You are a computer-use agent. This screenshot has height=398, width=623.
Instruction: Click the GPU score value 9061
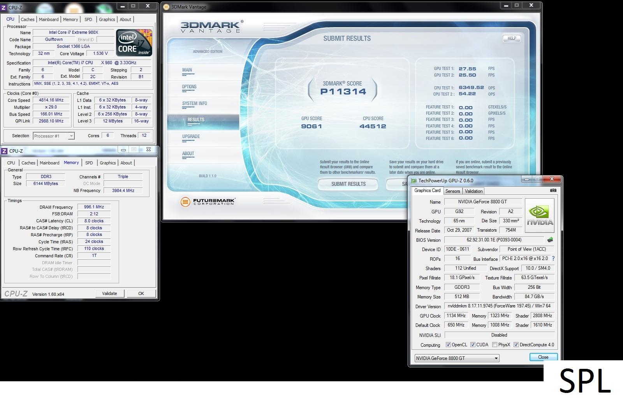[311, 126]
